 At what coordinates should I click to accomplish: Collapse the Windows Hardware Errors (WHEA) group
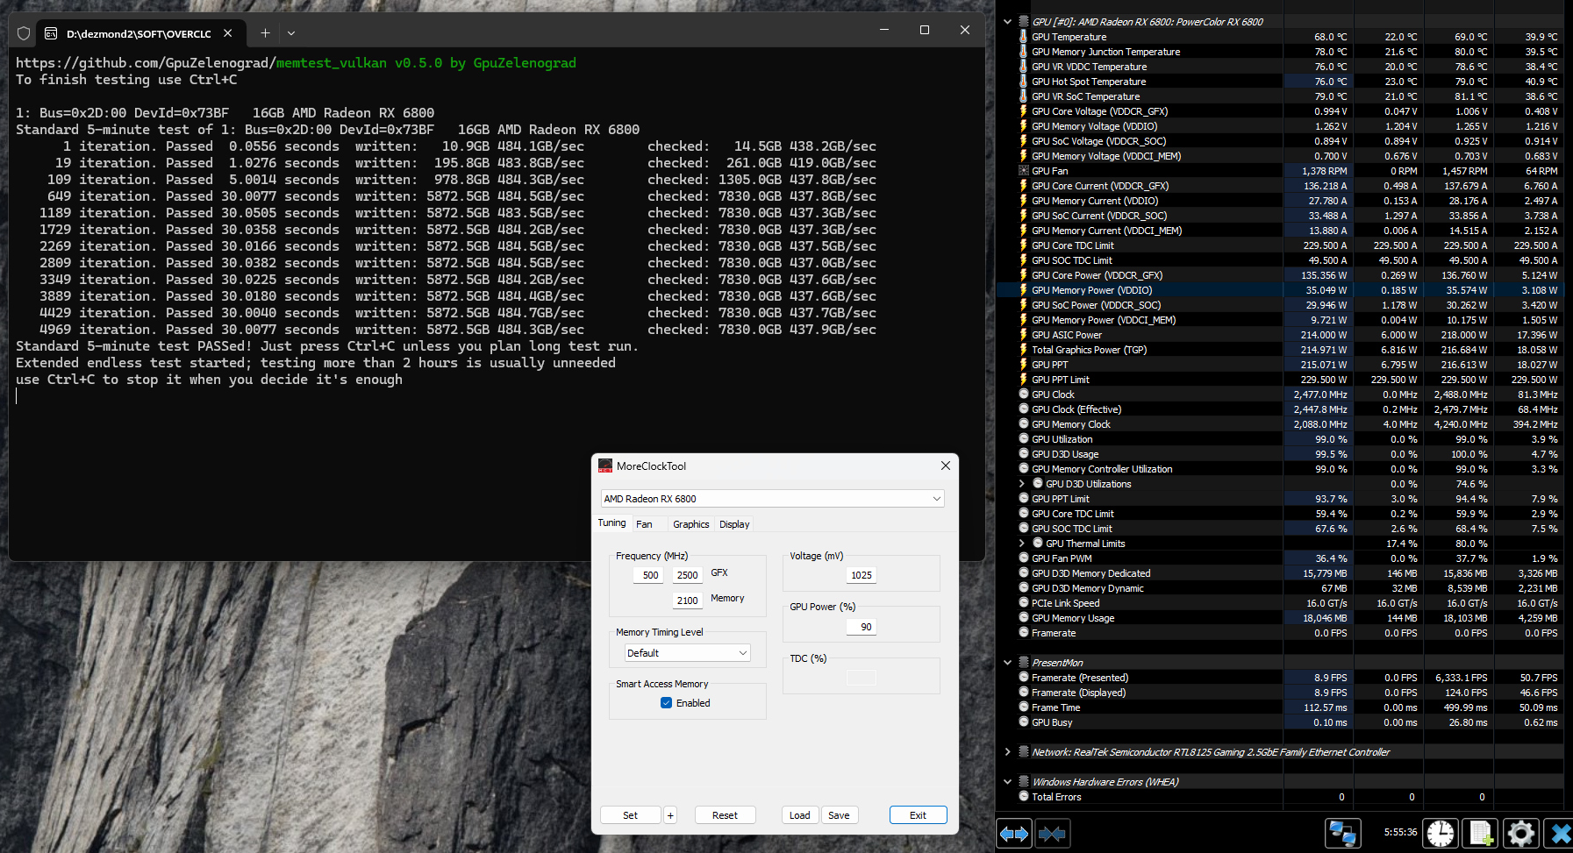(x=1007, y=782)
